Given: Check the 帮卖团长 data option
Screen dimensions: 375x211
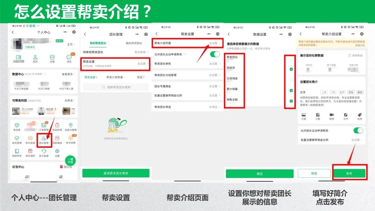Looking at the screenshot, I should [x=291, y=59].
